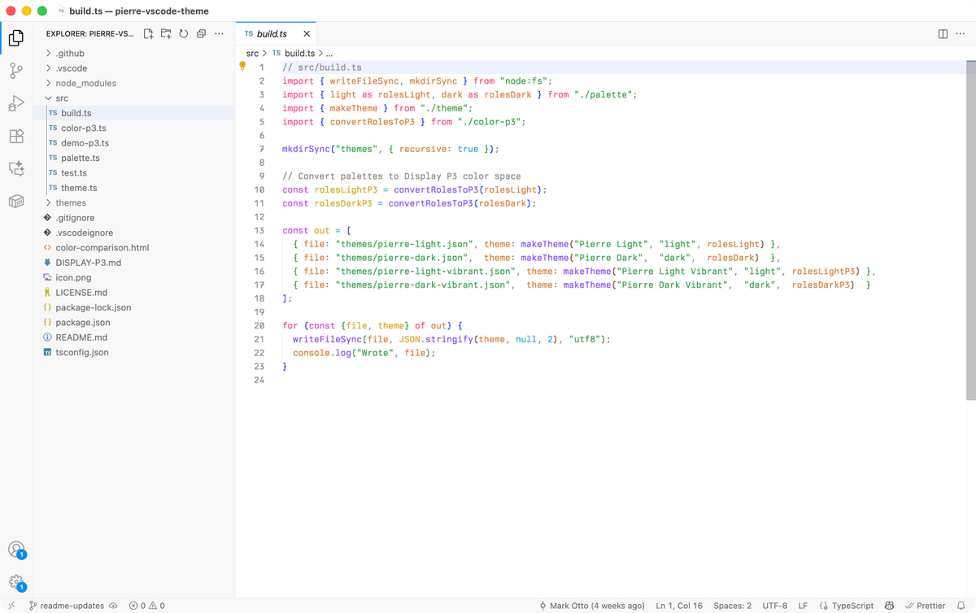The height and width of the screenshot is (613, 976).
Task: Open the Accounts menu icon
Action: click(x=16, y=550)
